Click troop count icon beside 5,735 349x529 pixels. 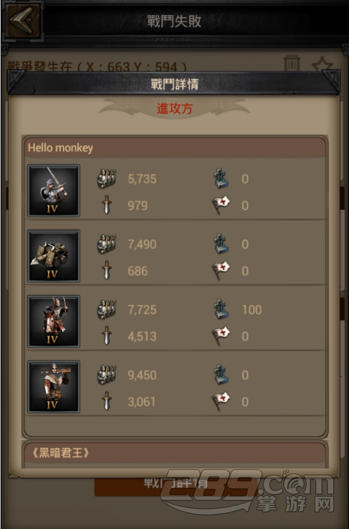coord(106,178)
